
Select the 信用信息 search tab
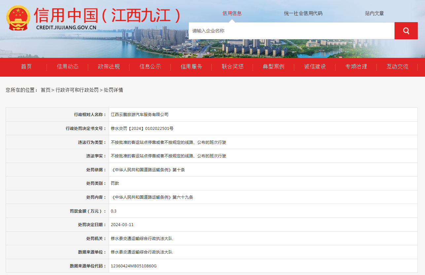232,14
